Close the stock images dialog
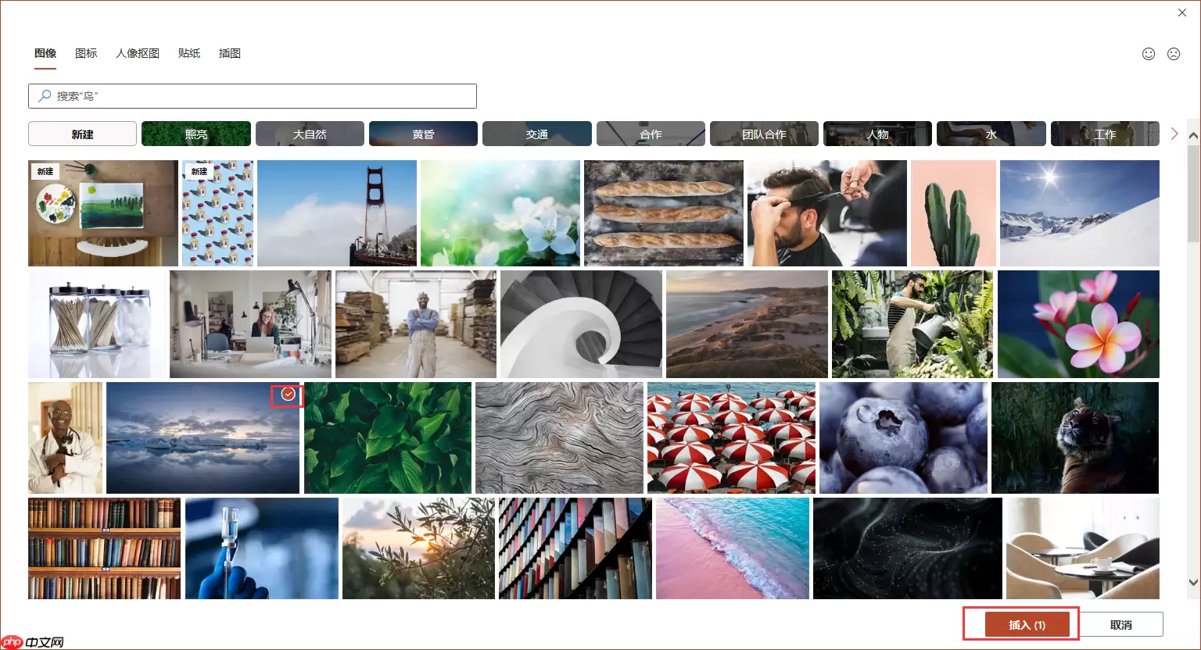1201x650 pixels. tap(1183, 12)
